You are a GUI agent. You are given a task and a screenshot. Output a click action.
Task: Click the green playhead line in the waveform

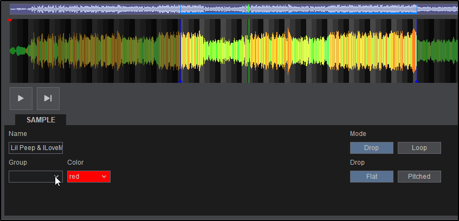249,51
